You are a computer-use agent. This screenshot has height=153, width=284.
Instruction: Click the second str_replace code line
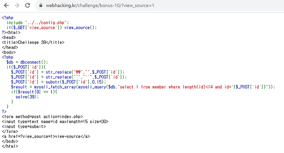[69, 77]
